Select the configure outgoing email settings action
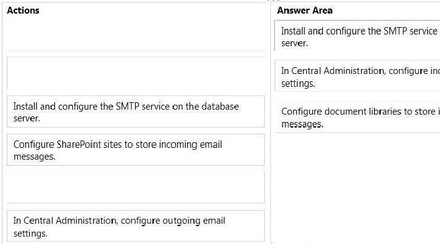This screenshot has width=440, height=244. click(136, 226)
